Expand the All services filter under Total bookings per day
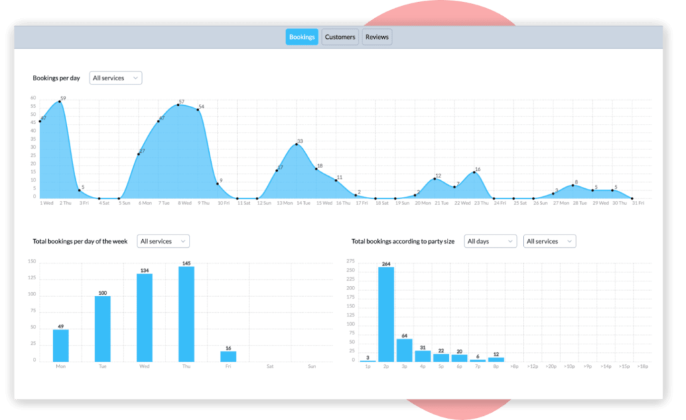The height and width of the screenshot is (420, 686). point(163,240)
